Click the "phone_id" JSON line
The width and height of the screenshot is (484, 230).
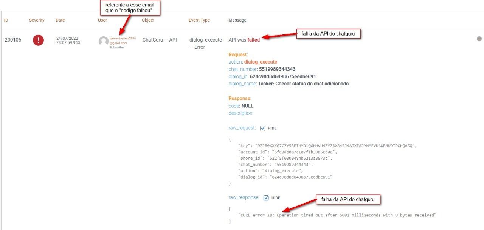(x=285, y=158)
